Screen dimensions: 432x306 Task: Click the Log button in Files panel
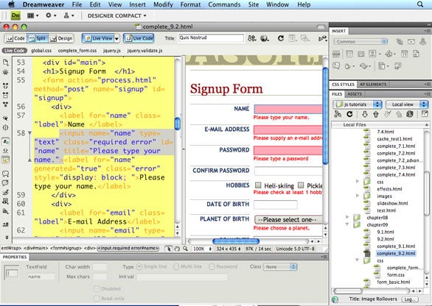tap(410, 299)
